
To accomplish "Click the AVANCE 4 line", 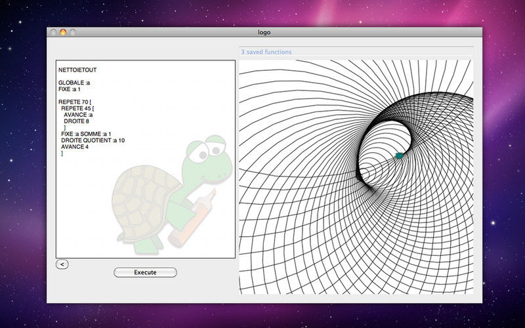I will pos(75,146).
